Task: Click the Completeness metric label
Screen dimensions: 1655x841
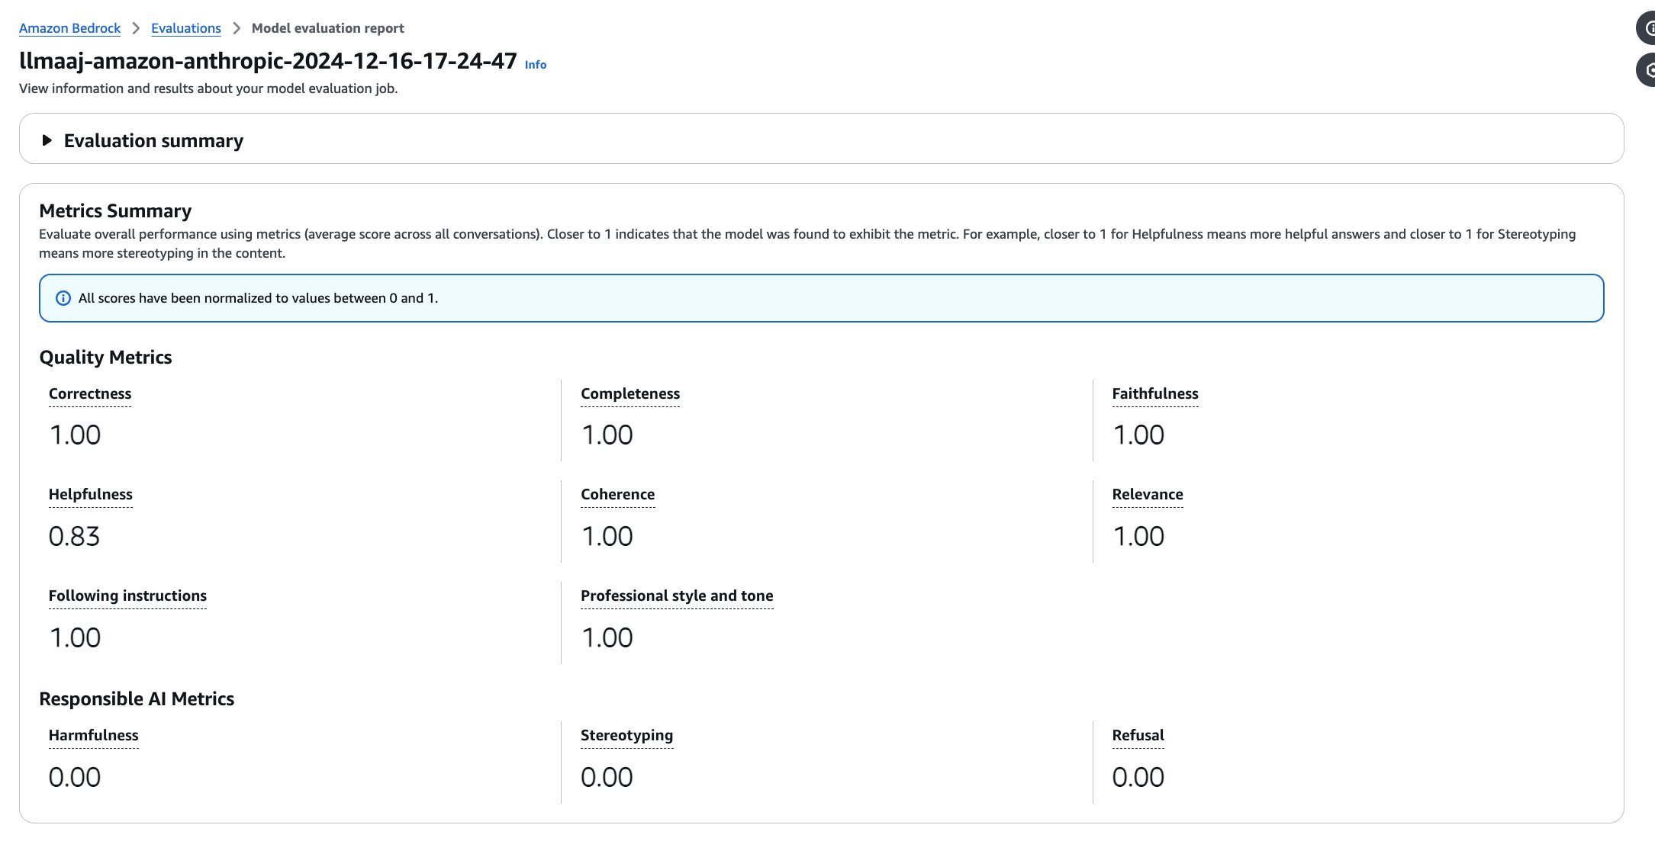Action: 630,394
